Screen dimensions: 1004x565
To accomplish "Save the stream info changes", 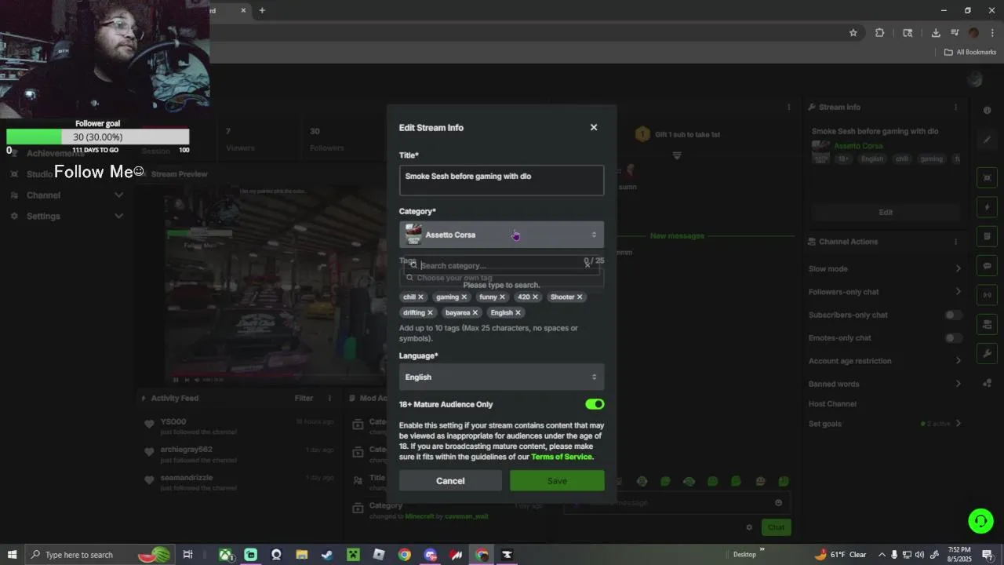I will [557, 481].
